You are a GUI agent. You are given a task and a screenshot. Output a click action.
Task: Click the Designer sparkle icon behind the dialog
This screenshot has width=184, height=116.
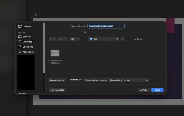(36, 14)
